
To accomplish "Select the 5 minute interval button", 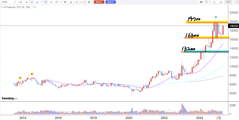I will click(x=15, y=2).
